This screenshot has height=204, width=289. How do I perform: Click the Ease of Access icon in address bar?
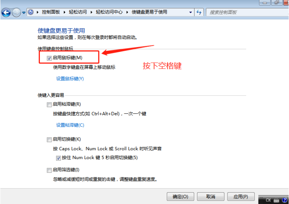coord(31,12)
